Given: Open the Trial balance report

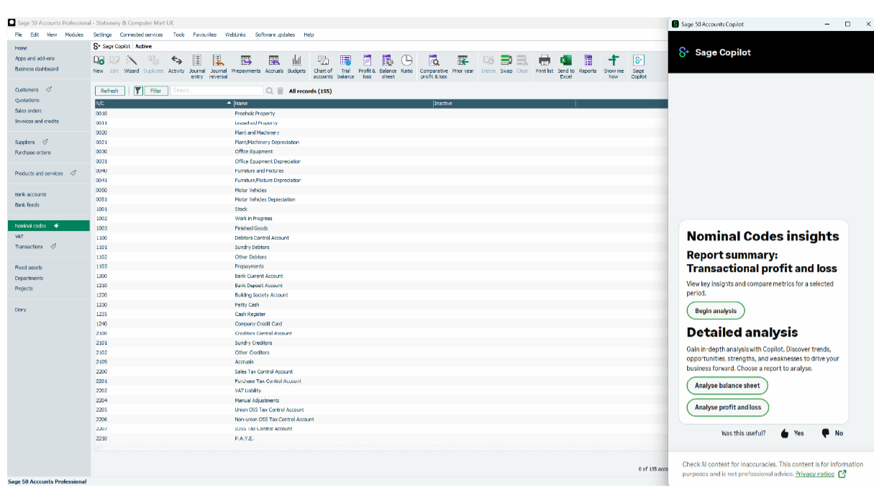Looking at the screenshot, I should [346, 66].
